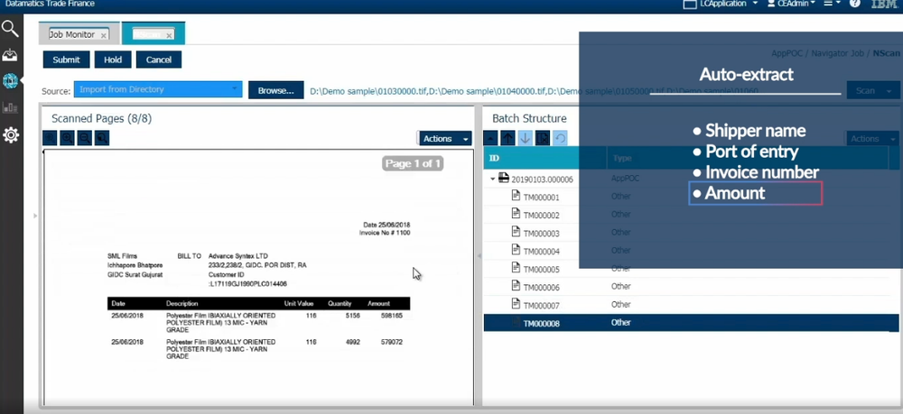
Task: Click the Submit button
Action: tap(66, 60)
